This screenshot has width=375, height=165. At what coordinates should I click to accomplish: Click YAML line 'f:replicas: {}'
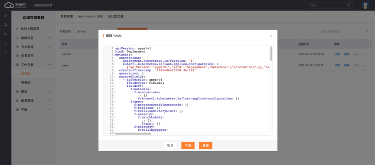(147, 108)
